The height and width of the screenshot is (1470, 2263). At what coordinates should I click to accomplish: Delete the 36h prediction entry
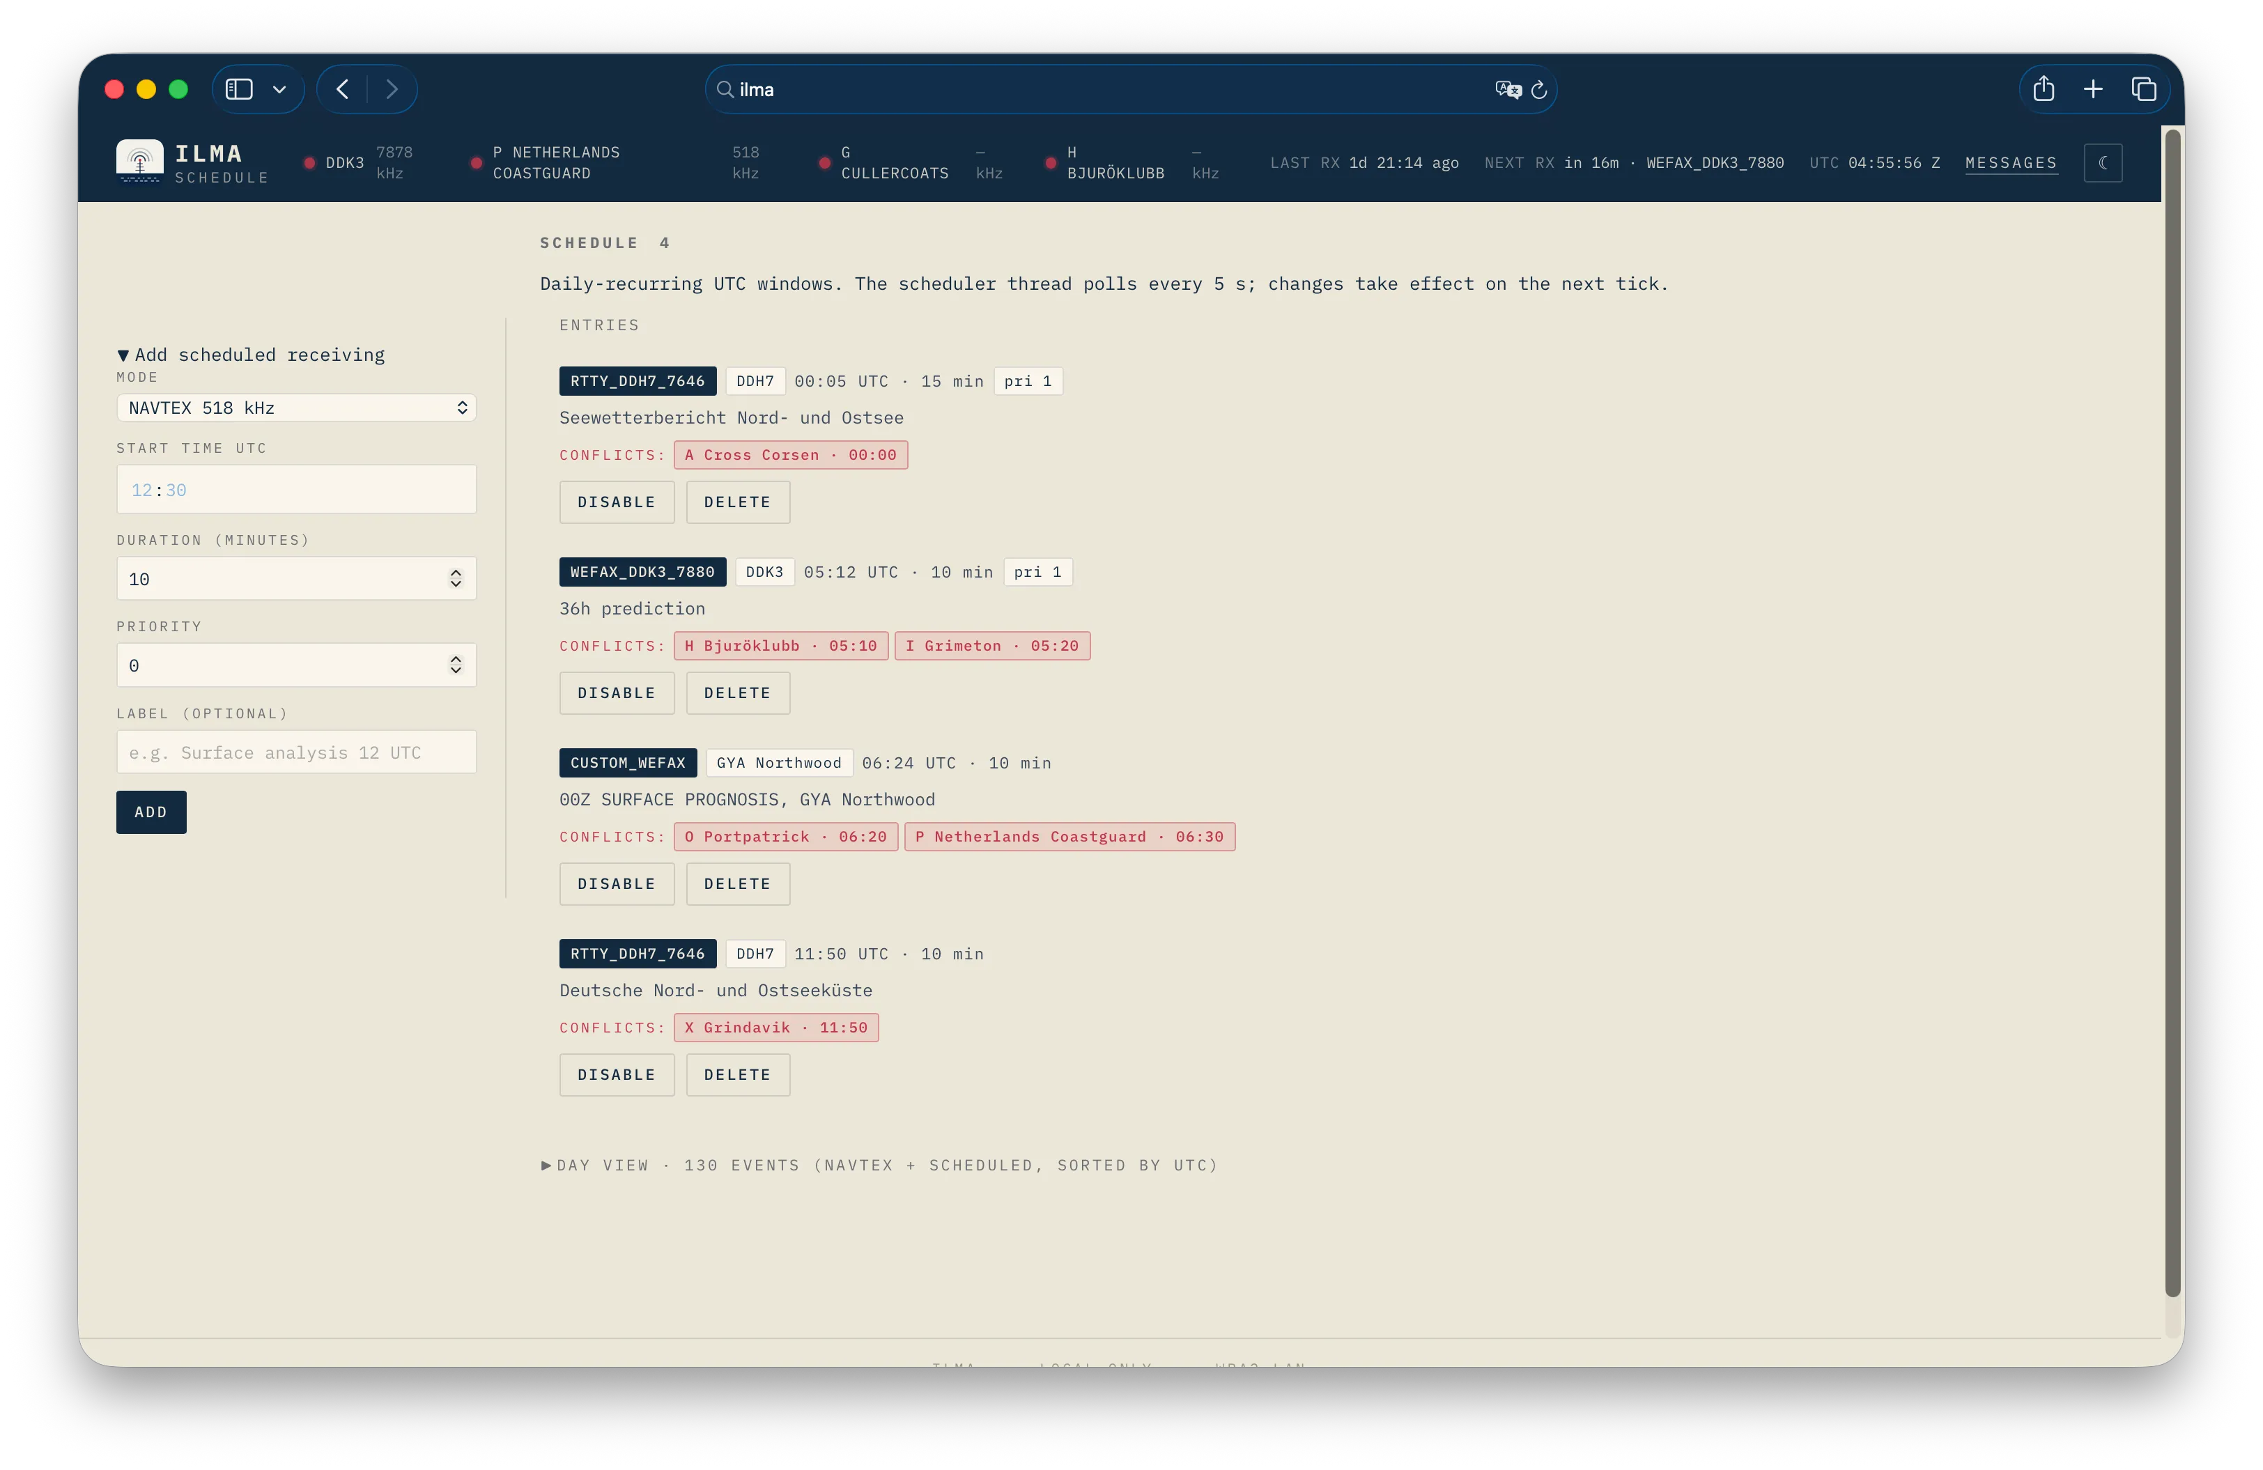tap(737, 693)
